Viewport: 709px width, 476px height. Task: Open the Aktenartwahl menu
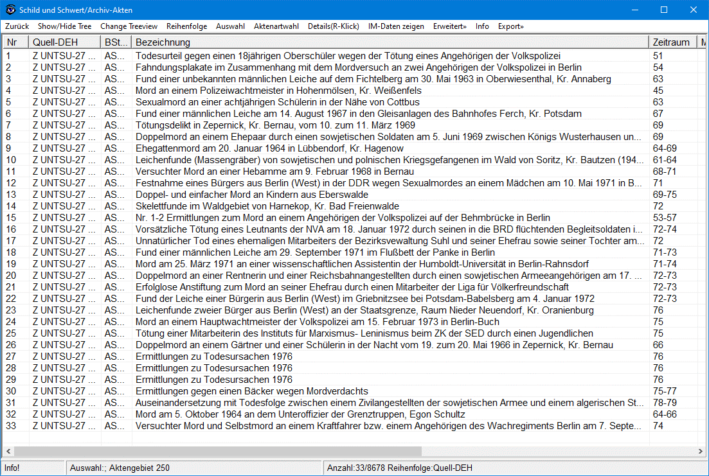point(276,26)
